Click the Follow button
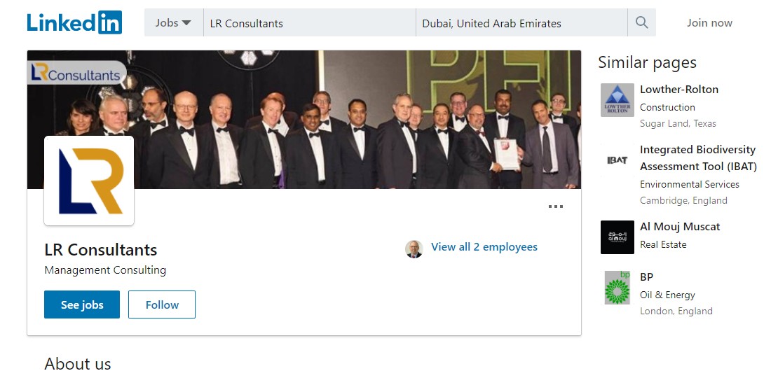The width and height of the screenshot is (778, 385). click(x=162, y=304)
